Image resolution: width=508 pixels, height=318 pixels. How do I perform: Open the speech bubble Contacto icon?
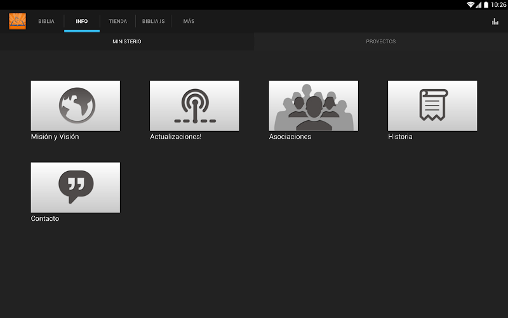76,188
